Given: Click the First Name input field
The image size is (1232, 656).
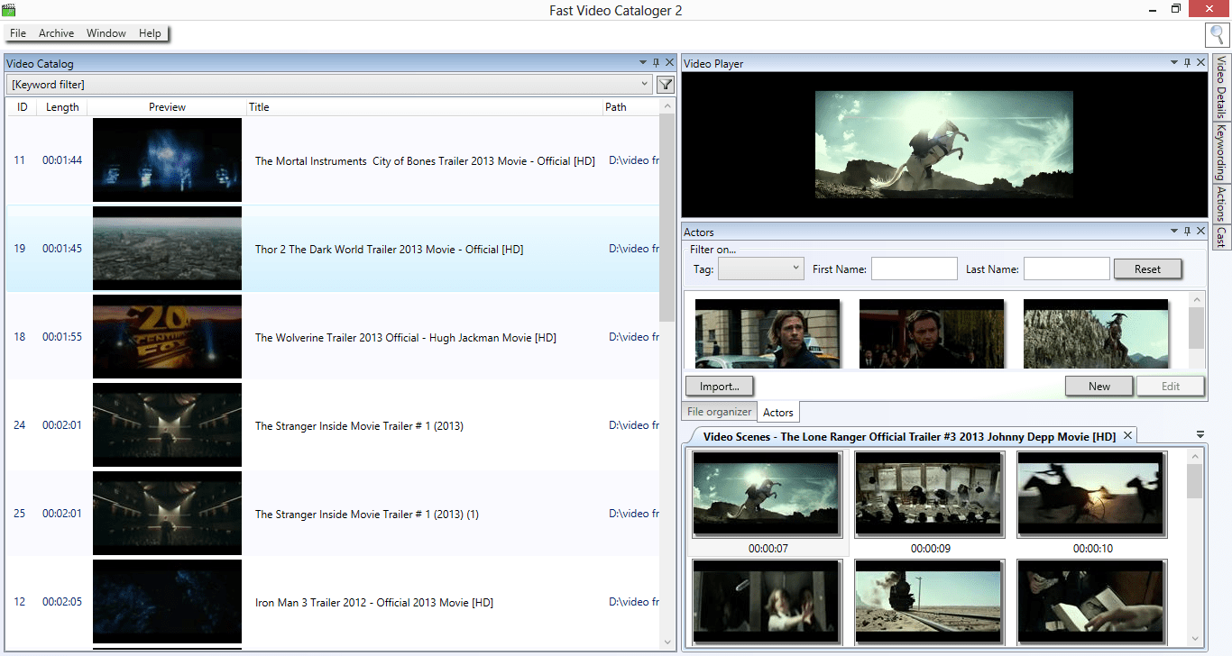Looking at the screenshot, I should pos(914,269).
